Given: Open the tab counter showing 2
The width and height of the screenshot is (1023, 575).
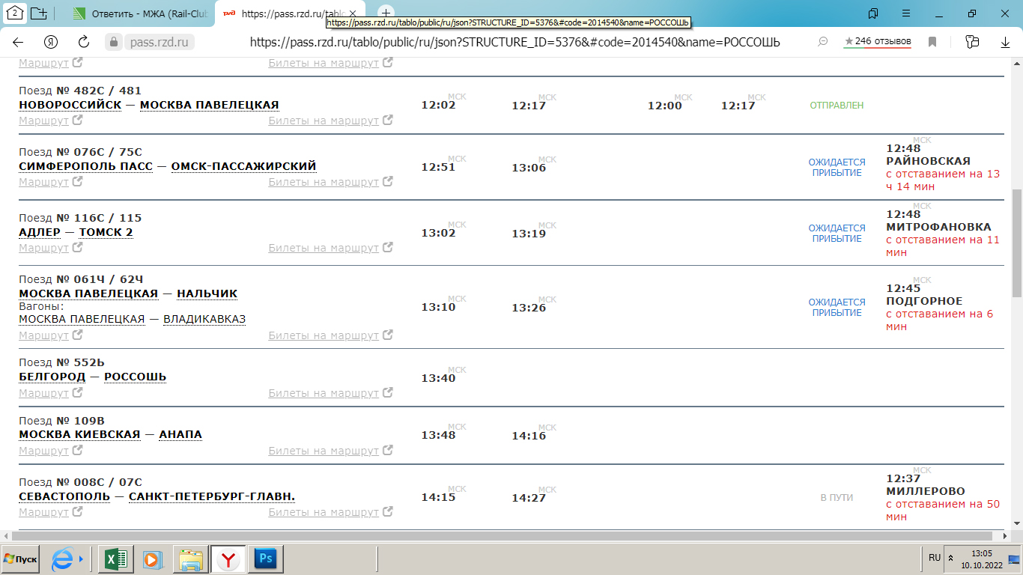Looking at the screenshot, I should (x=14, y=13).
